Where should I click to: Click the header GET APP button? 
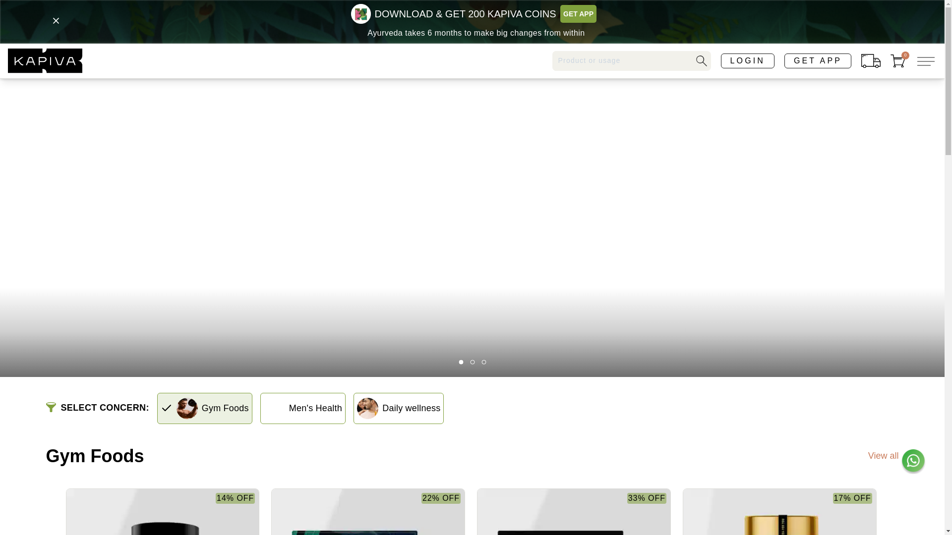click(x=818, y=61)
